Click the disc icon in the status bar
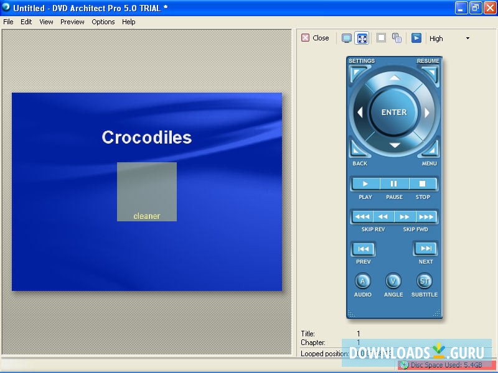The image size is (498, 373). (x=404, y=365)
